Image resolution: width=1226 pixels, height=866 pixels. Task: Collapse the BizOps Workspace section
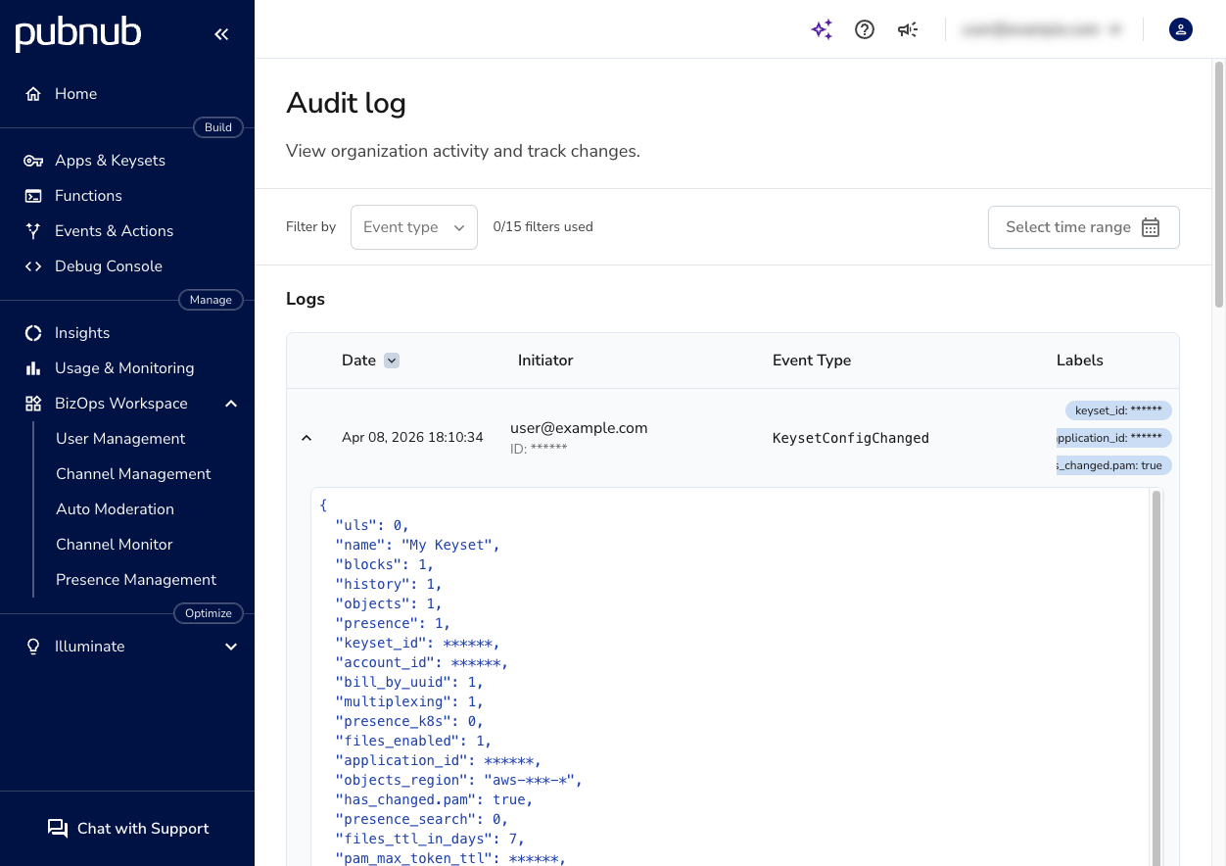pyautogui.click(x=231, y=403)
